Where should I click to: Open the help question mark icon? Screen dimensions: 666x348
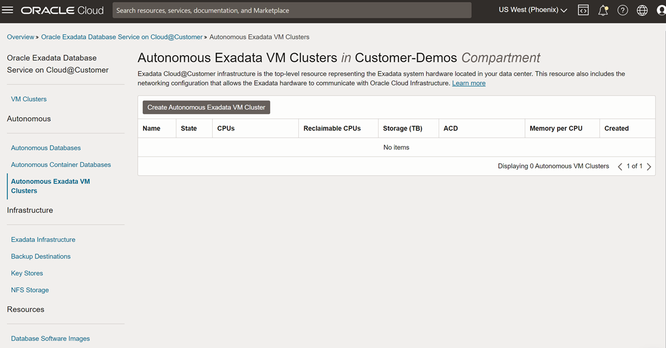coord(623,10)
